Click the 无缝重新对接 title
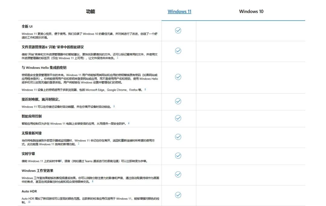Image resolution: width=326 pixels, height=206 pixels. (32, 133)
